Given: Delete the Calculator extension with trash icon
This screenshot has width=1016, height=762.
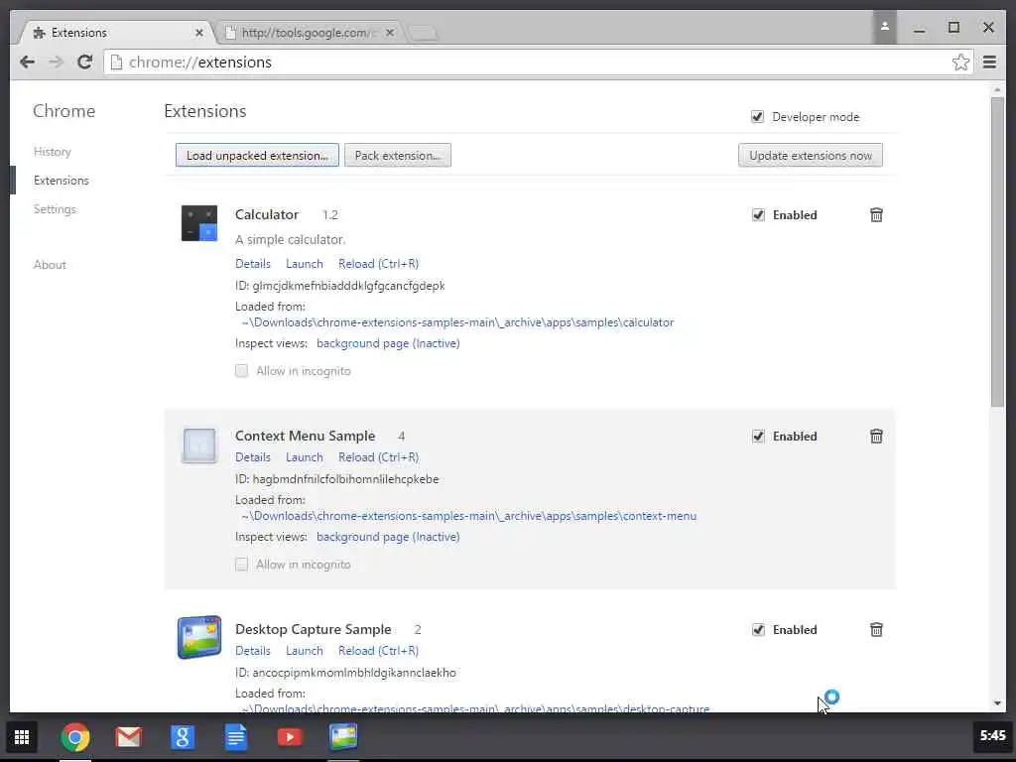Looking at the screenshot, I should point(876,215).
